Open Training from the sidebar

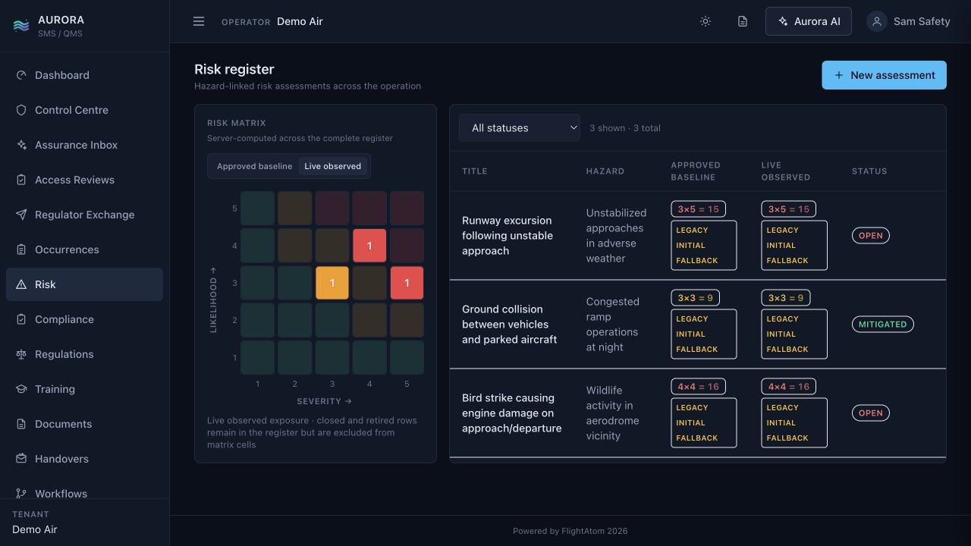(84, 389)
